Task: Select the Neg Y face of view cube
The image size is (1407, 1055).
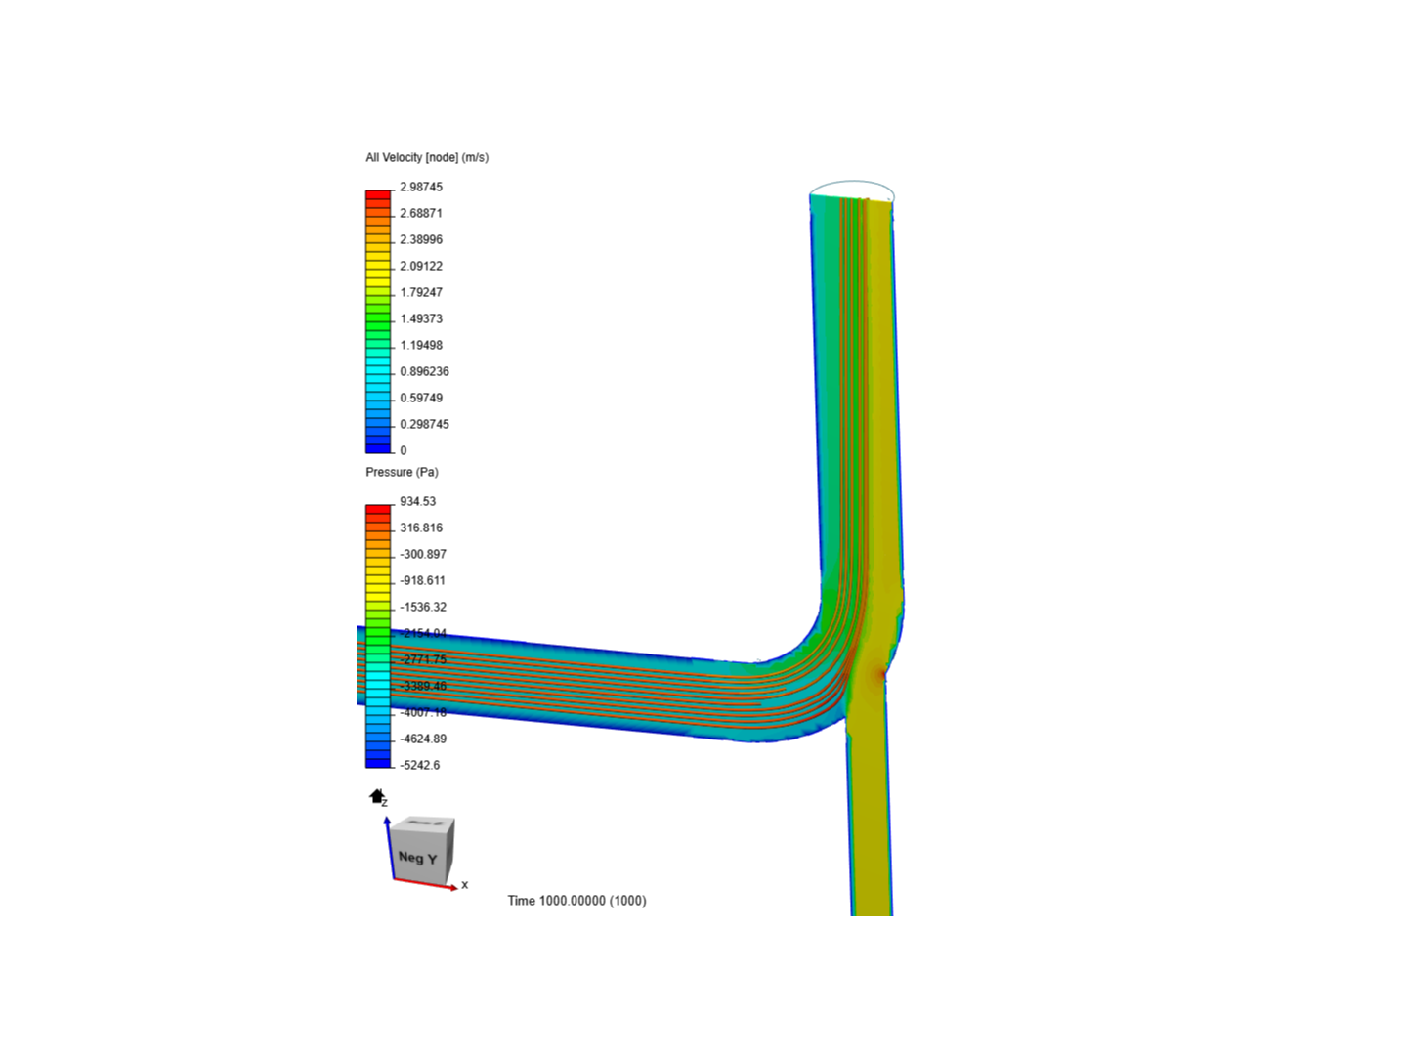Action: [x=418, y=857]
